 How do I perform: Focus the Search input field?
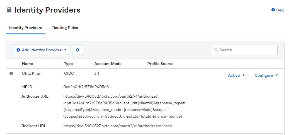click(x=247, y=50)
